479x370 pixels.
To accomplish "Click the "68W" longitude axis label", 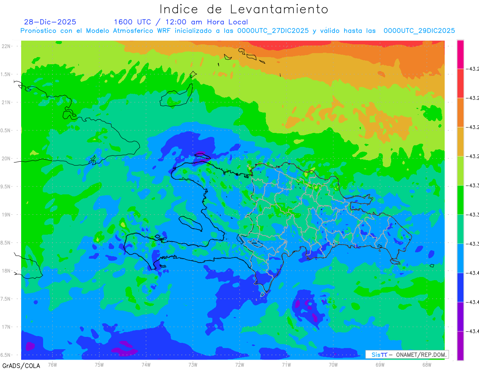I will pos(426,364).
